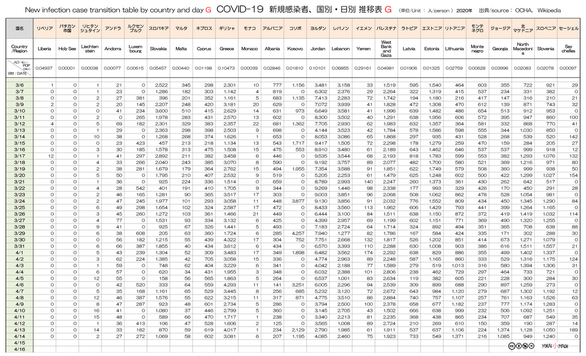Screen dimensions: 586x356
Task: Select the Monaco column header
Action: [x=250, y=49]
